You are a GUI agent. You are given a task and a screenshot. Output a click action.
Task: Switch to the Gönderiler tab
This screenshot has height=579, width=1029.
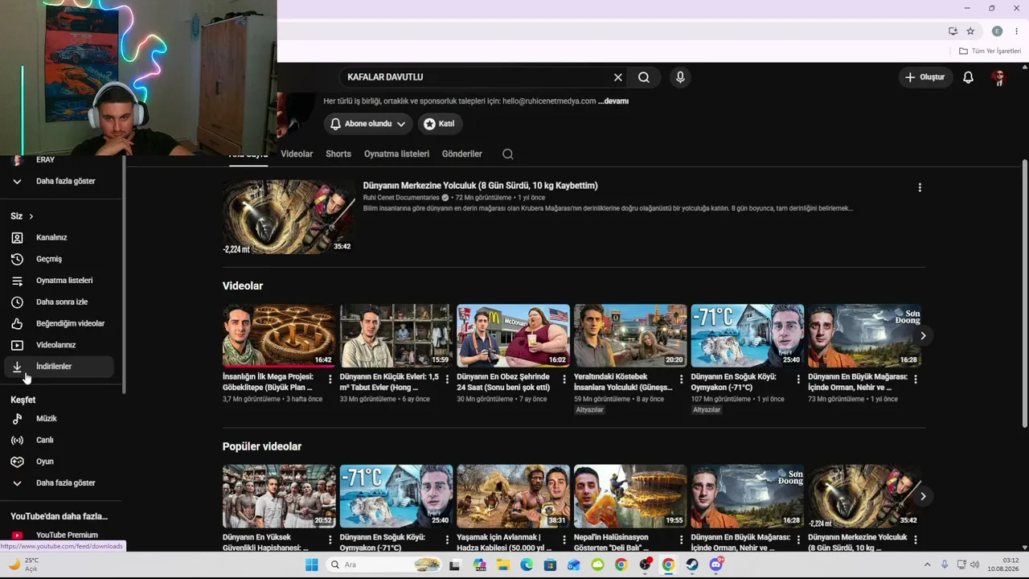click(x=462, y=154)
